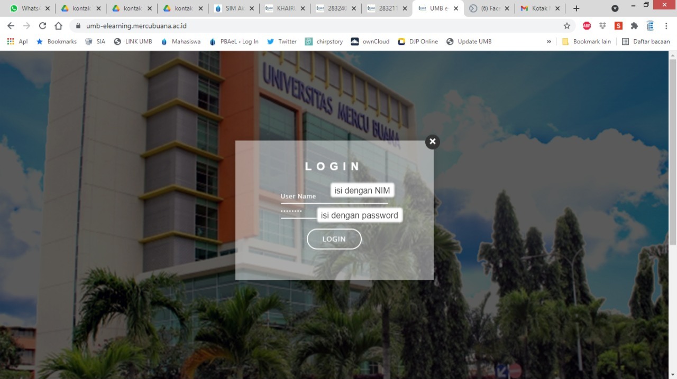Open Update UMB bookmark
677x379 pixels.
(x=469, y=41)
